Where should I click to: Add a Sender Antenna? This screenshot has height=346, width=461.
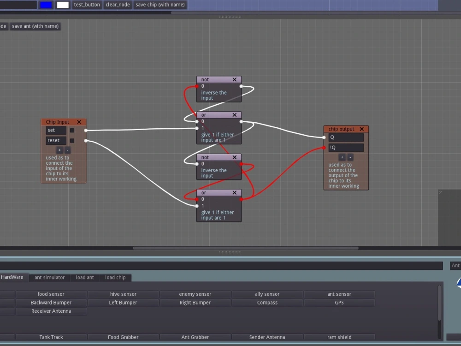[267, 337]
